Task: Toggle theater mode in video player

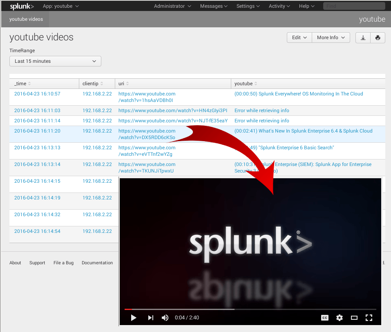Action: click(x=354, y=318)
